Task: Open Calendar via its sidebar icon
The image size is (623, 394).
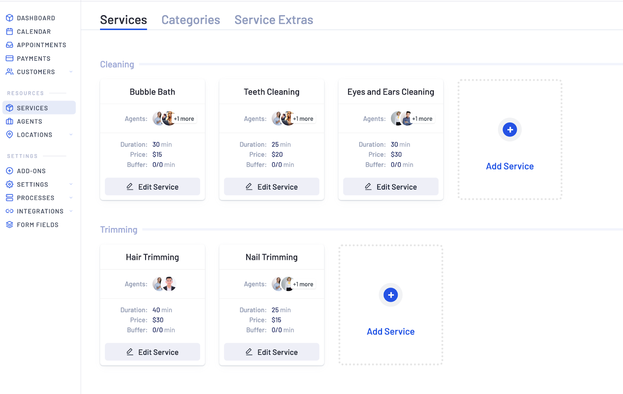Action: tap(10, 32)
